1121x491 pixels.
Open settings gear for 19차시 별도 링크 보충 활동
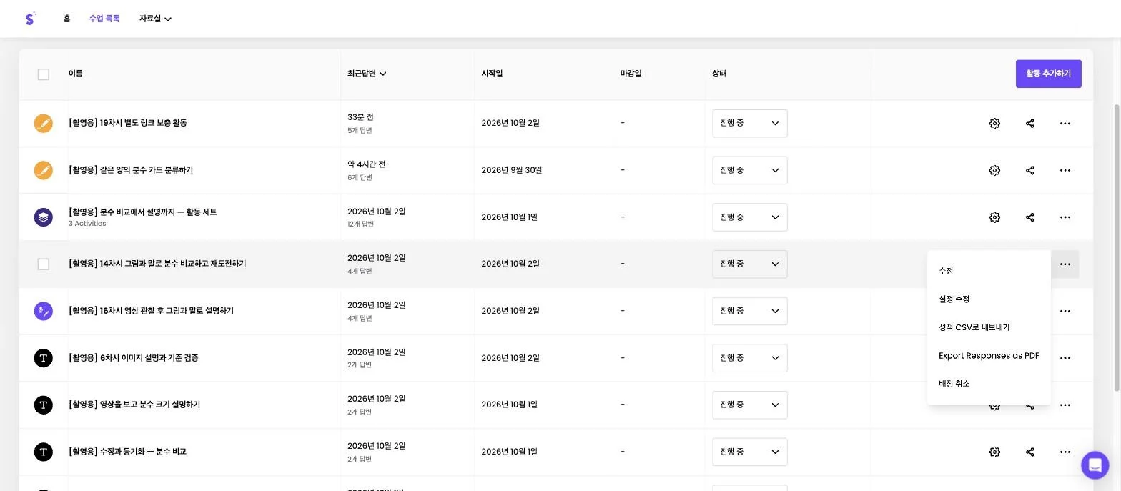(x=994, y=124)
